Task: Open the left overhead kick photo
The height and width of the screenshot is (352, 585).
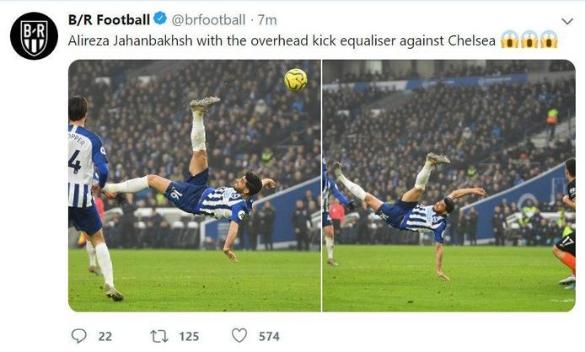Action: 194,185
